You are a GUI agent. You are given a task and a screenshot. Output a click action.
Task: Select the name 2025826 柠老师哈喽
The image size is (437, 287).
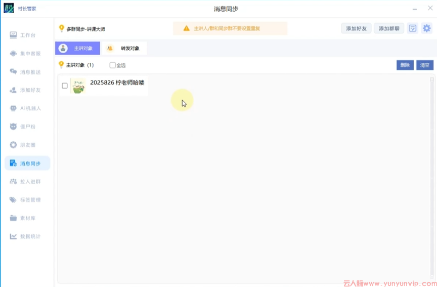tap(117, 83)
